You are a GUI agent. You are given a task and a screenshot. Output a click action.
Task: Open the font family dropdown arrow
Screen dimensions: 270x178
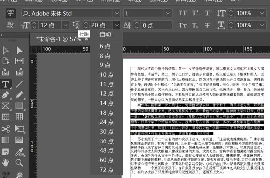tap(117, 13)
